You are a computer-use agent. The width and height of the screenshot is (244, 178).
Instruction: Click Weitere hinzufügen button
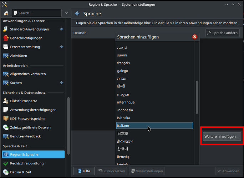tap(222, 137)
